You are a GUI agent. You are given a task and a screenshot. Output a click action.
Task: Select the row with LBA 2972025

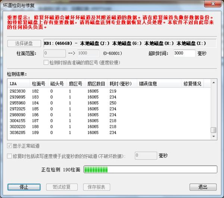pyautogui.click(x=109, y=109)
